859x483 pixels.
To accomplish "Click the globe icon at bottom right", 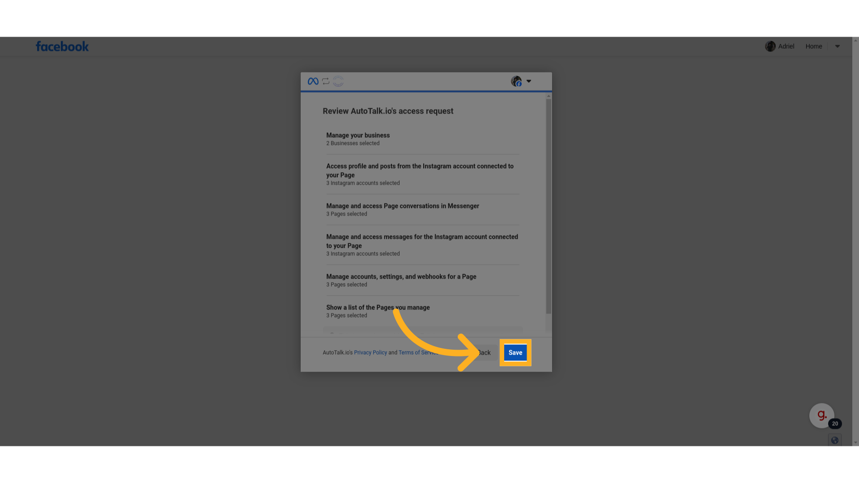I will (835, 440).
